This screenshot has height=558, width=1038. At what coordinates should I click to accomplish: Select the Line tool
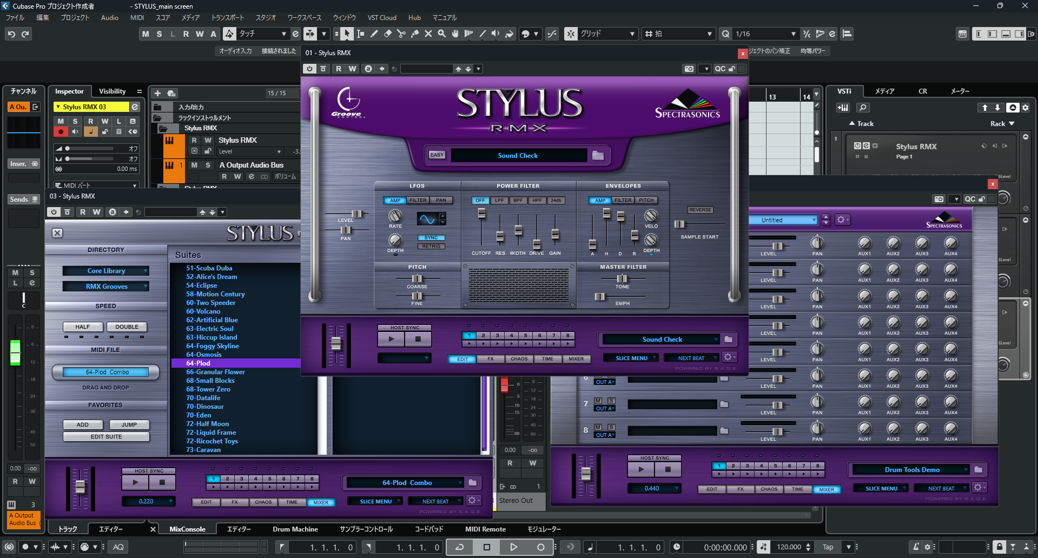click(482, 34)
